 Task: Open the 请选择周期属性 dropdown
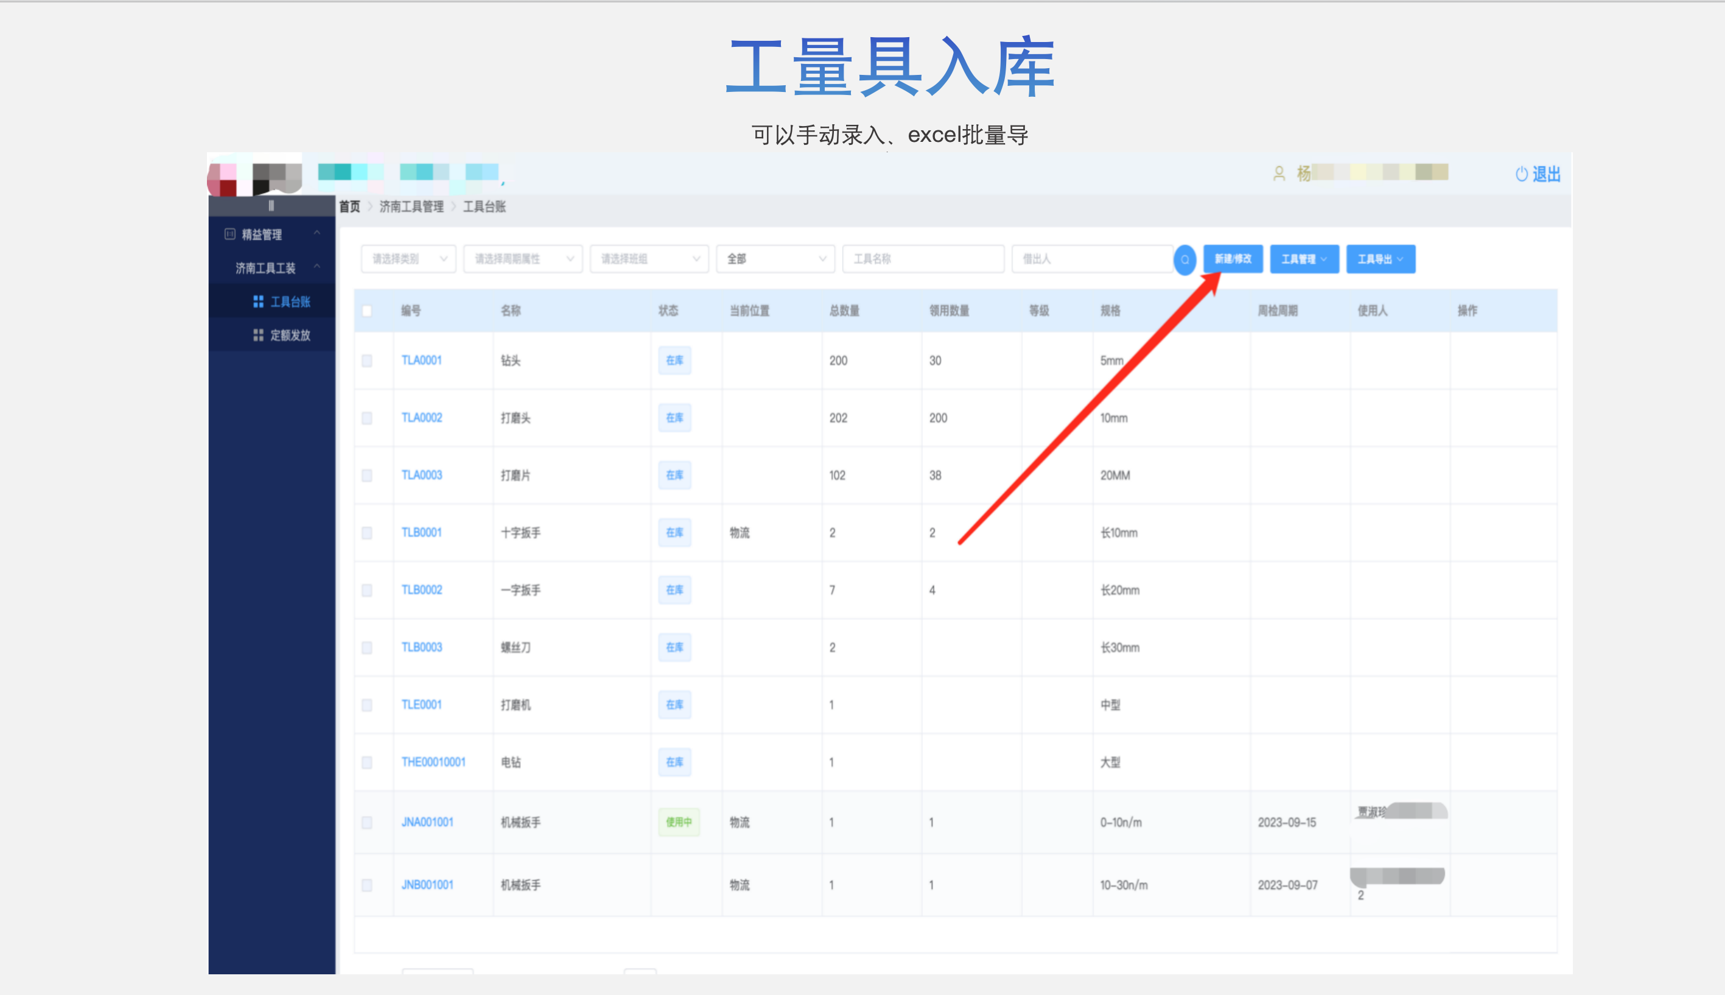[522, 259]
